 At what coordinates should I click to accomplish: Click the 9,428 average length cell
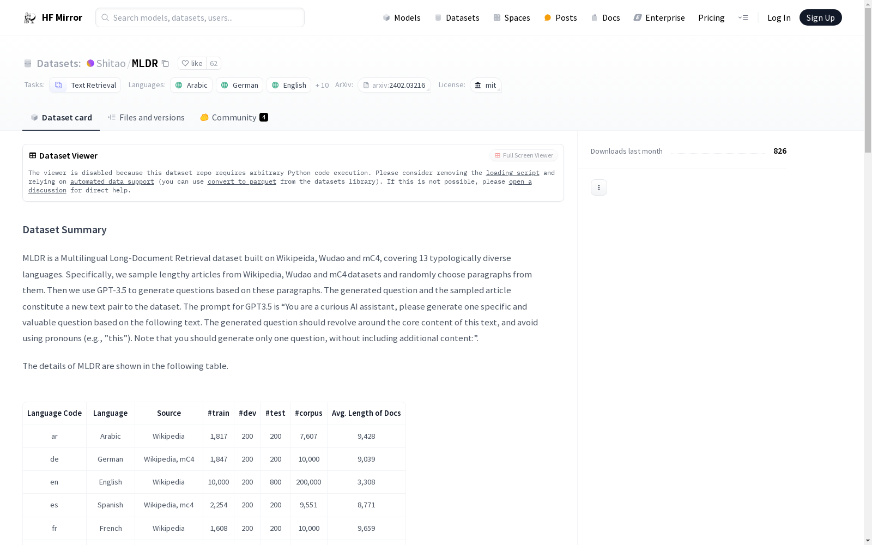(366, 436)
